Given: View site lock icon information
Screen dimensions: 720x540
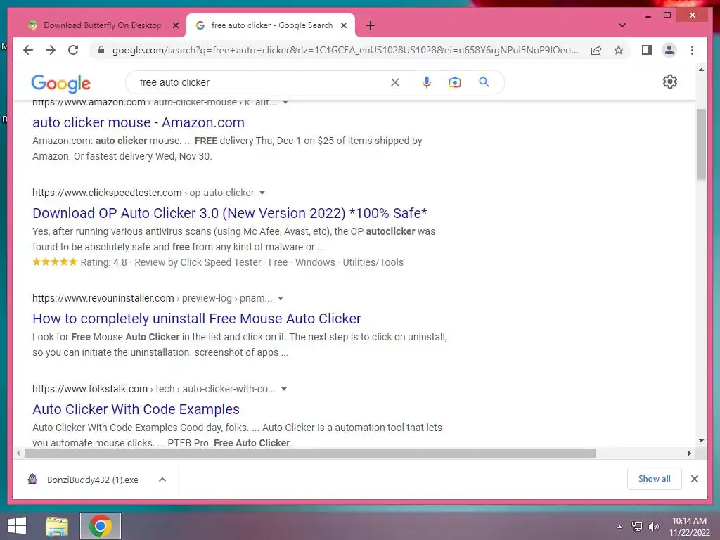Looking at the screenshot, I should (x=101, y=50).
